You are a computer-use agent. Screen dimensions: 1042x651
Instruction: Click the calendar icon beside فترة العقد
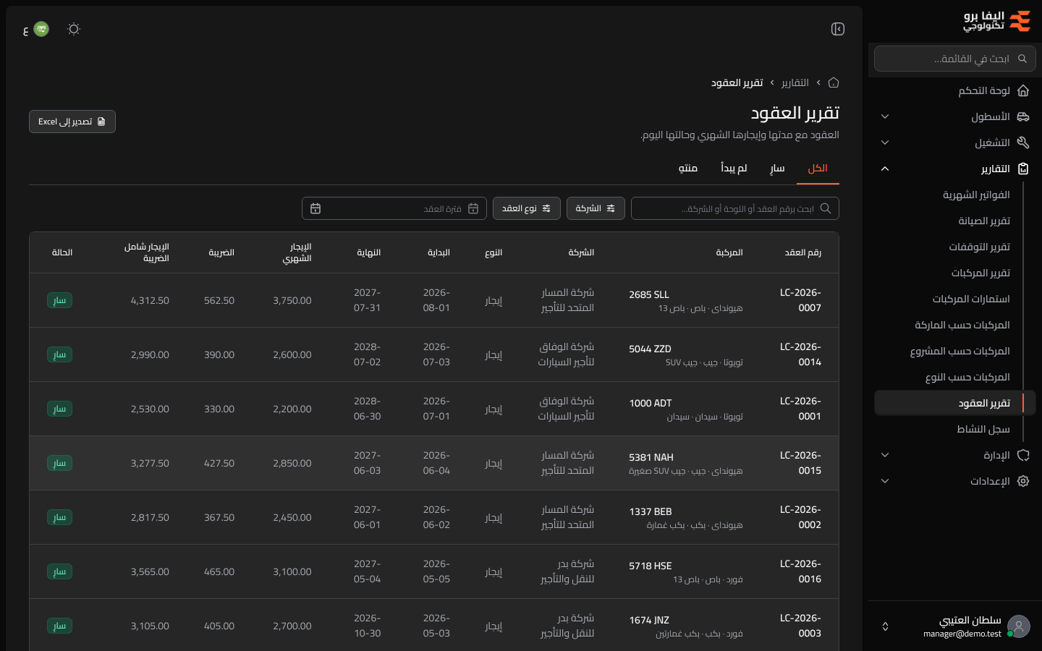tap(473, 208)
